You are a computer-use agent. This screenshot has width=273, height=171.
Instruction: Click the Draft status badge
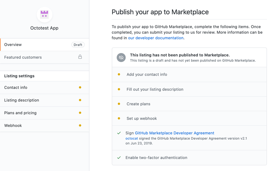click(x=78, y=45)
